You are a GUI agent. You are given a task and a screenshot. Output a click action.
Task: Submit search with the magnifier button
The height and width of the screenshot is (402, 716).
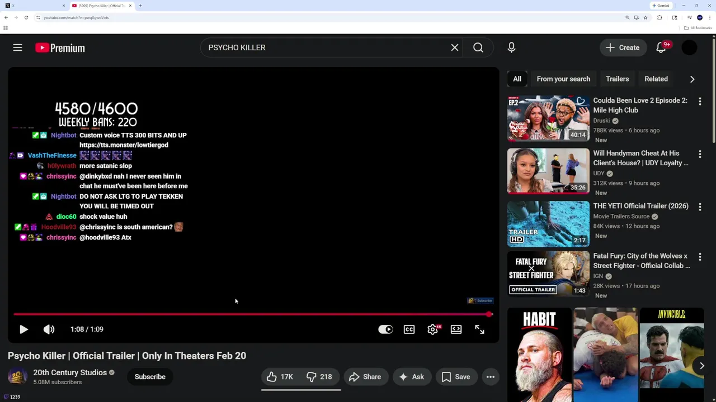point(478,47)
